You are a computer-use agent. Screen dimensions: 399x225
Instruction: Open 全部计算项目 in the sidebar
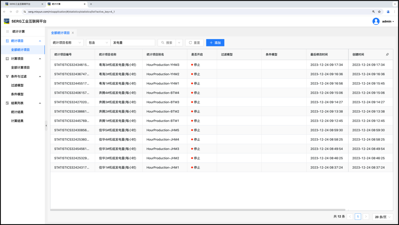pyautogui.click(x=20, y=68)
